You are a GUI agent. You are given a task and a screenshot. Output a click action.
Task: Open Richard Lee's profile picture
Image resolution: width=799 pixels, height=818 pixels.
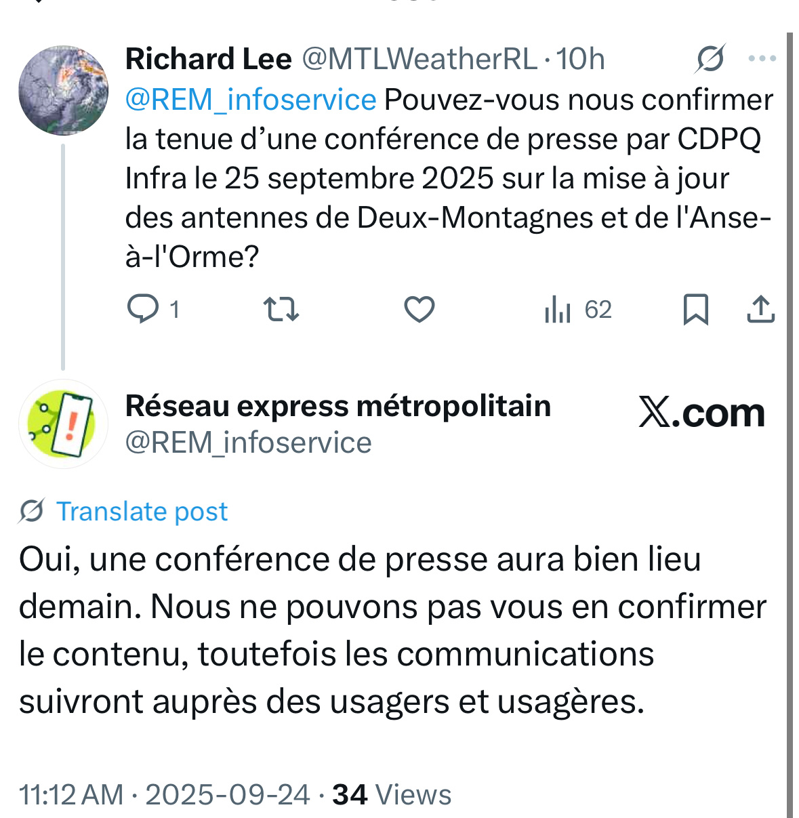click(63, 90)
